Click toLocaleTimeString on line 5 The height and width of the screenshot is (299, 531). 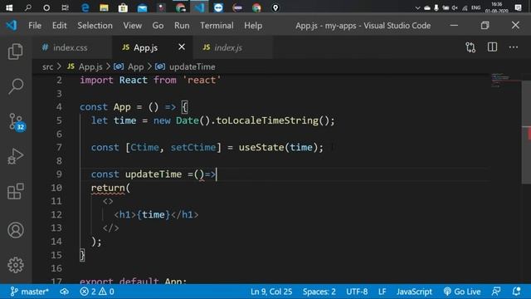pyautogui.click(x=267, y=120)
